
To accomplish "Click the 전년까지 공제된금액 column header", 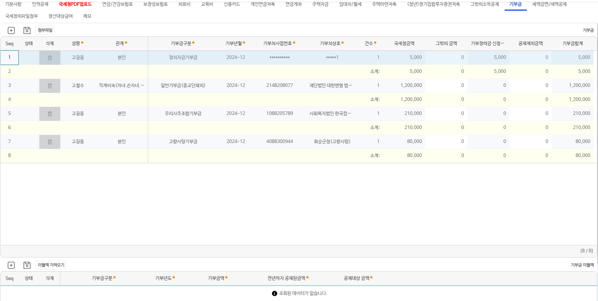I will point(288,278).
